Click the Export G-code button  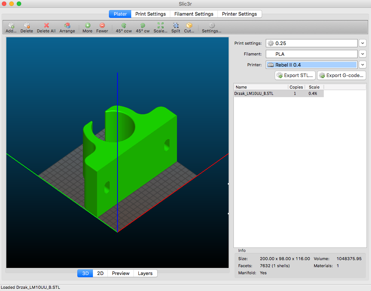point(341,76)
